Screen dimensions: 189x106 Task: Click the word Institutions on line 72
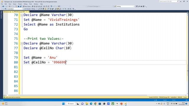[68, 24]
